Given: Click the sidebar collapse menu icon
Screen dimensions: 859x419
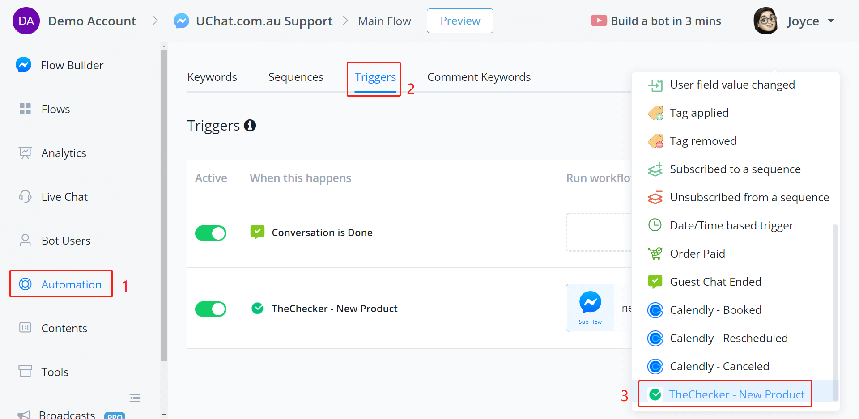Looking at the screenshot, I should point(135,398).
